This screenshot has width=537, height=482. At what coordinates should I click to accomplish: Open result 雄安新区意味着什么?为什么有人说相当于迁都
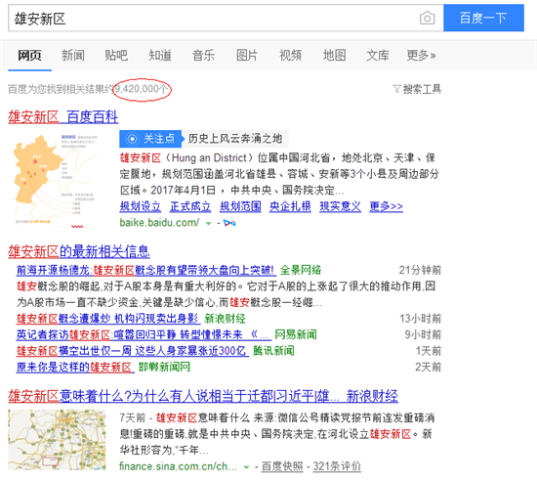click(203, 396)
